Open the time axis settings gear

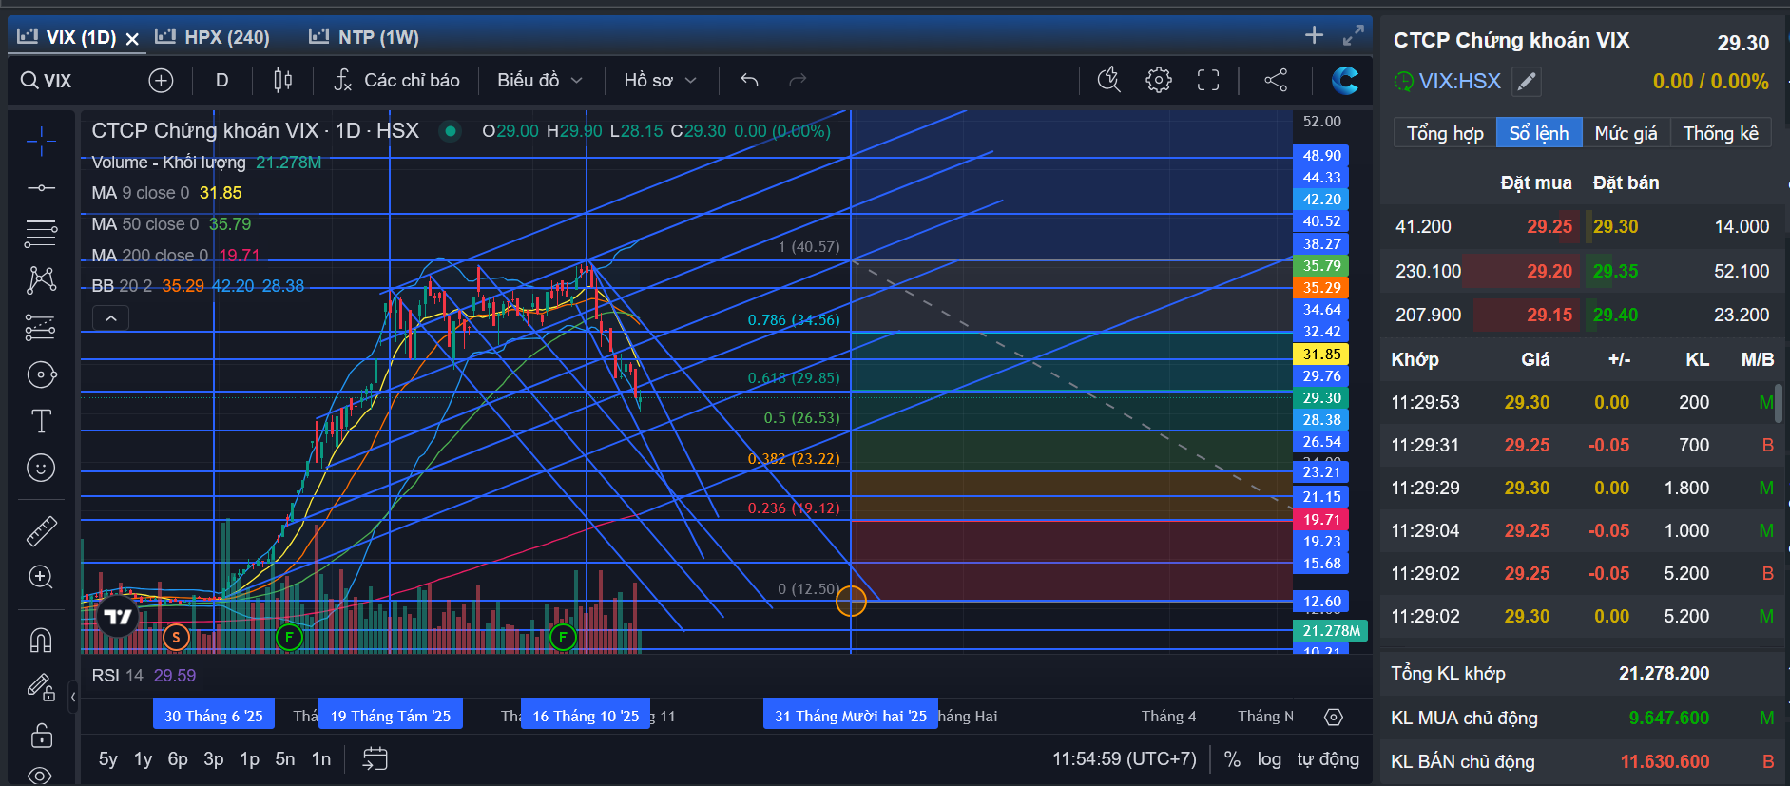[x=1334, y=717]
